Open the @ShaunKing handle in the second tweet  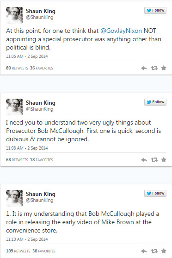point(40,109)
